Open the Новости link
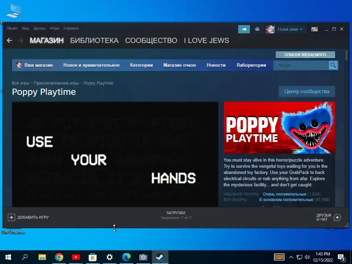The width and height of the screenshot is (352, 264). [x=216, y=65]
